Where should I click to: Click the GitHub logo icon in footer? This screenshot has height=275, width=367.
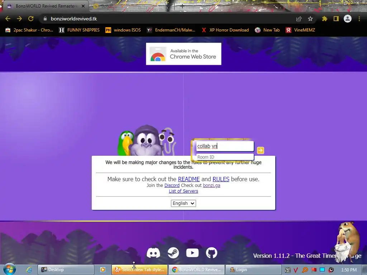click(x=211, y=253)
